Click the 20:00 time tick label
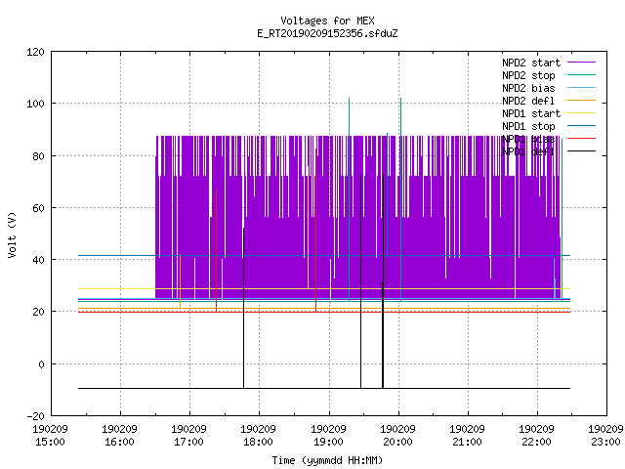 coord(397,443)
